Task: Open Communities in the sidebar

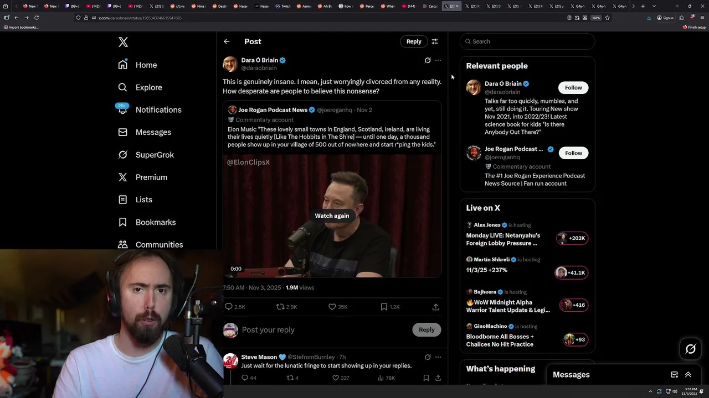Action: pyautogui.click(x=150, y=244)
